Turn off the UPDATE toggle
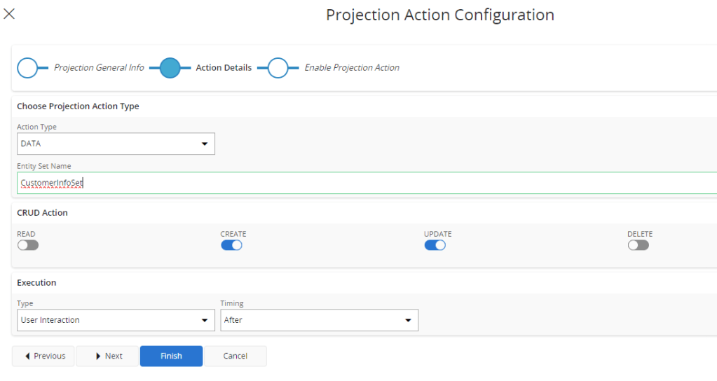717x381 pixels. click(435, 245)
